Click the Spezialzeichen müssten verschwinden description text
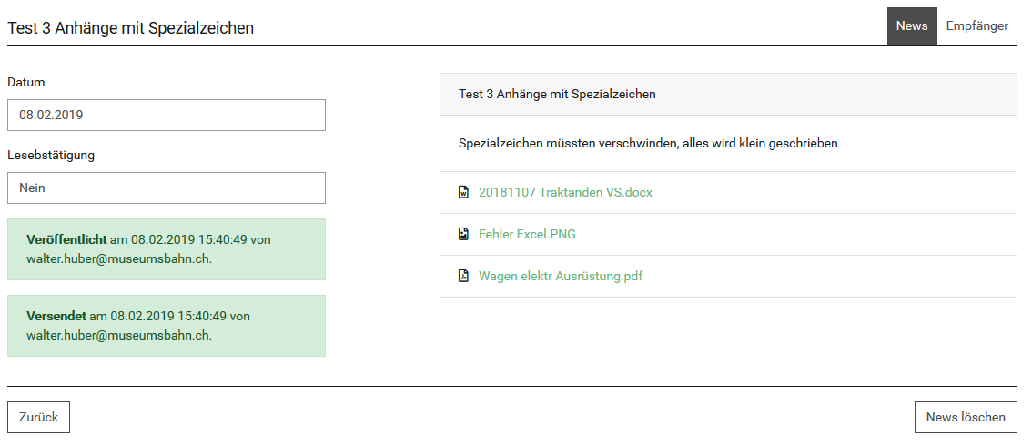 click(648, 143)
